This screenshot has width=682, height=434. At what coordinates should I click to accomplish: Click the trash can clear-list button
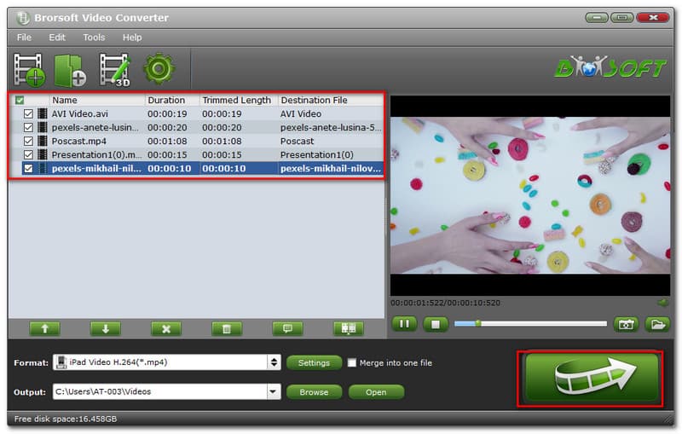point(226,328)
